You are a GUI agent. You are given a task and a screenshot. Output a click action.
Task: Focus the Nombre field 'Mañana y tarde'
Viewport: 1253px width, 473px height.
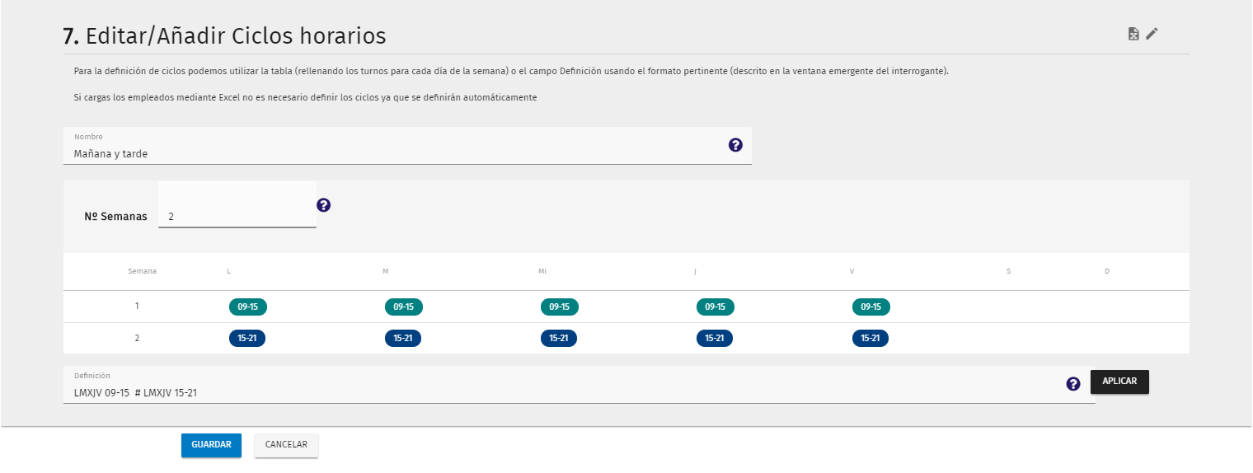(407, 146)
